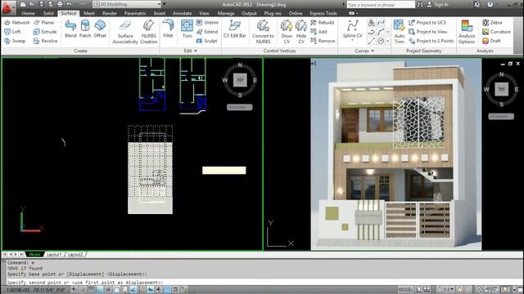Switch to the Home ribbon tab
Viewport: 524px width, 294px height.
[28, 13]
